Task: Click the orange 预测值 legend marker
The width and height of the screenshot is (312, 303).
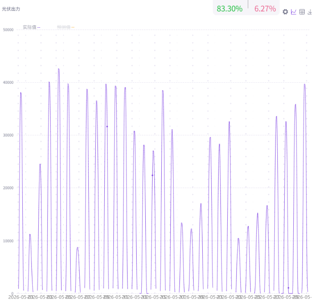Action: (x=73, y=27)
